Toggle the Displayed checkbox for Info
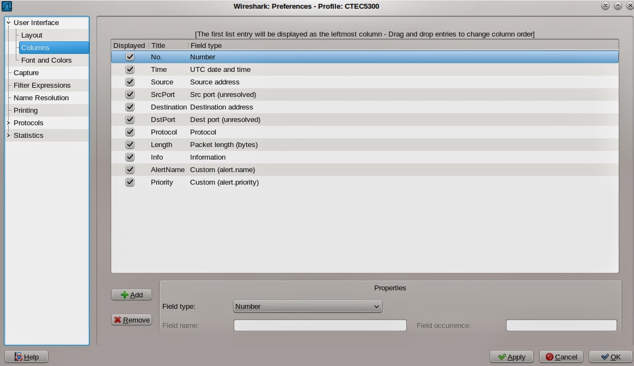634x366 pixels. pos(130,157)
